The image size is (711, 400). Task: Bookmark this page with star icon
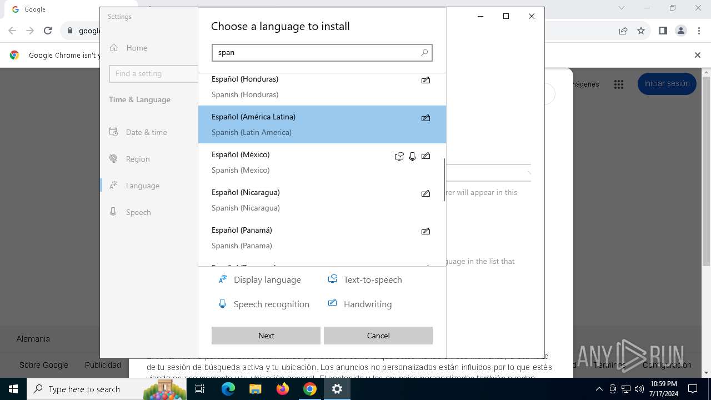[641, 31]
